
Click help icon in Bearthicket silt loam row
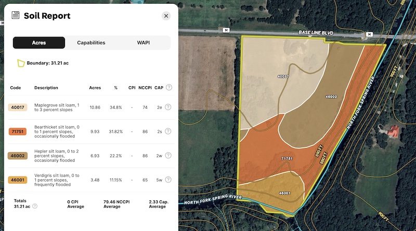(168, 132)
